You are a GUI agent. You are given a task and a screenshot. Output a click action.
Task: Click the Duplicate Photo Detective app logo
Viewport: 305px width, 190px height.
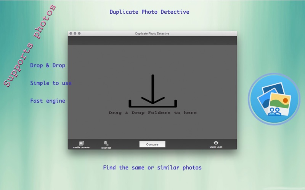(x=274, y=99)
